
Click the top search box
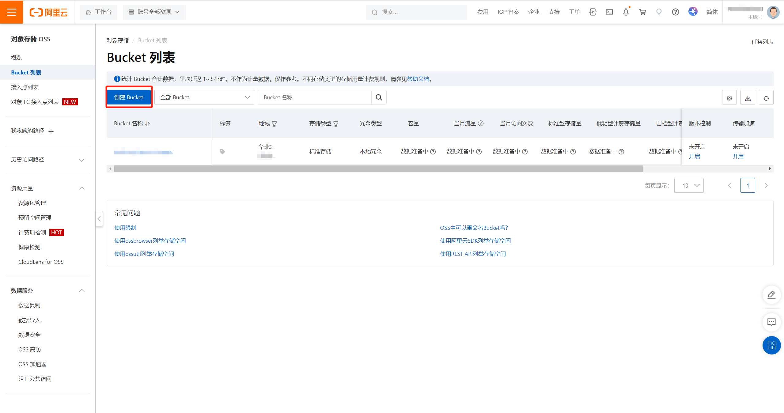(417, 12)
